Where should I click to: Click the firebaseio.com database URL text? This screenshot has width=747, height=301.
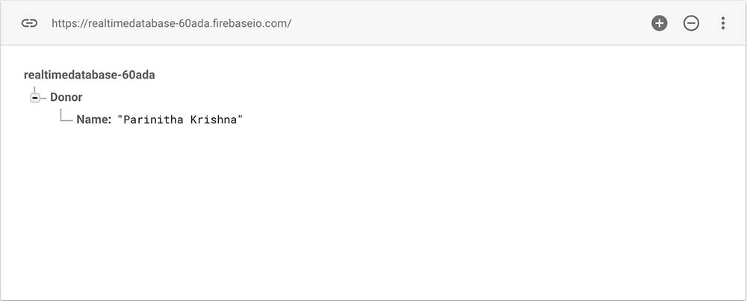(x=171, y=23)
